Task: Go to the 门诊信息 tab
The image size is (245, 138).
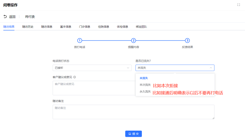Action: [85, 27]
